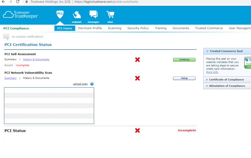Click the More Info link
This screenshot has width=251, height=158.
pos(212,72)
